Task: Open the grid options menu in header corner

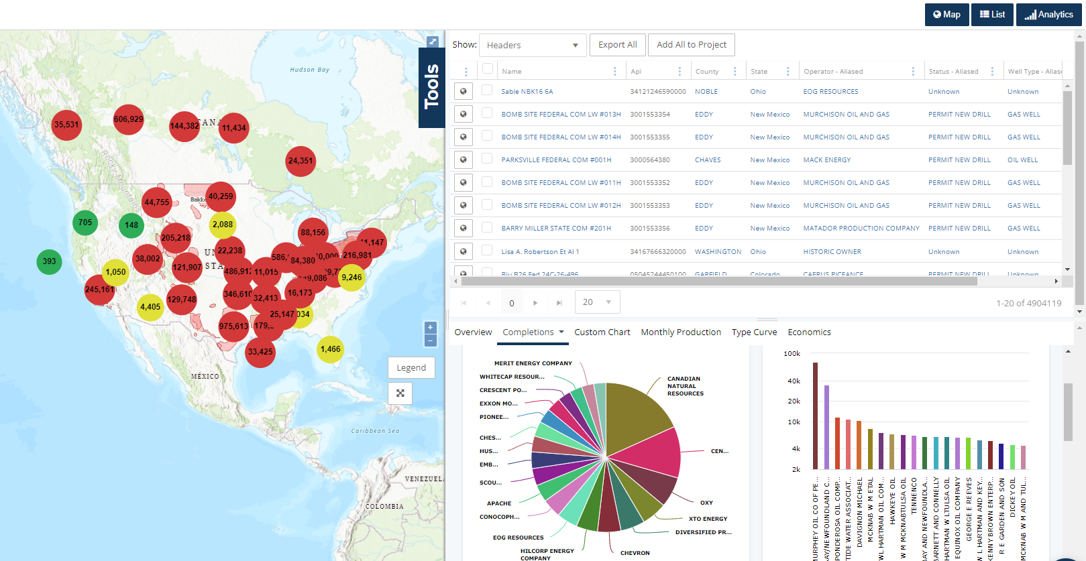Action: click(466, 71)
